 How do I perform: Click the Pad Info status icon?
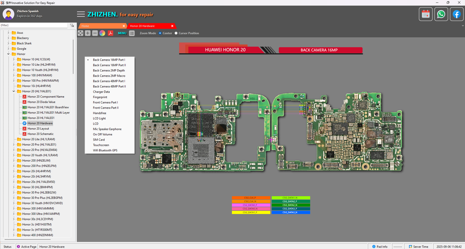tap(373, 246)
